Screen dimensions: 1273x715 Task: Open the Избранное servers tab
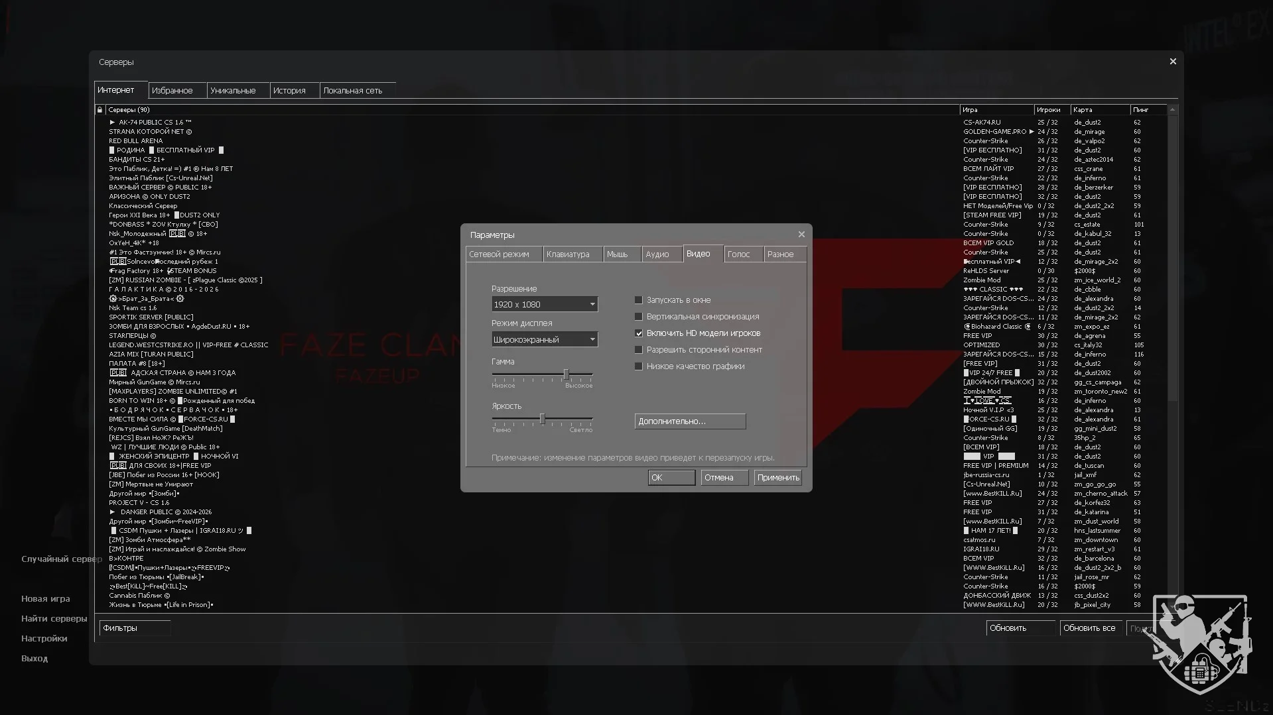tap(172, 91)
